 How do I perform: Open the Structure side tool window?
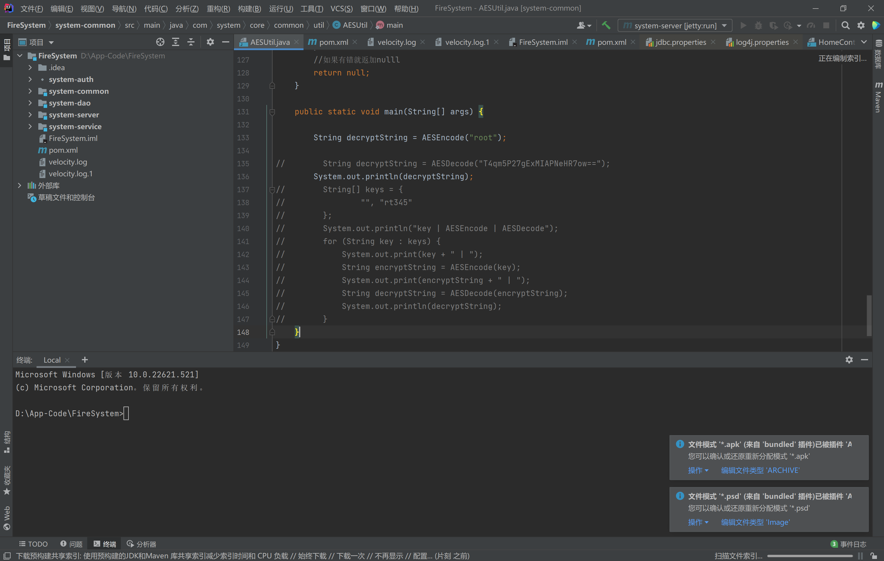pos(6,442)
